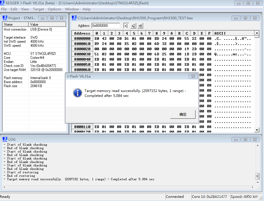Click LOG horizontal scroll left arrow

tap(4, 187)
